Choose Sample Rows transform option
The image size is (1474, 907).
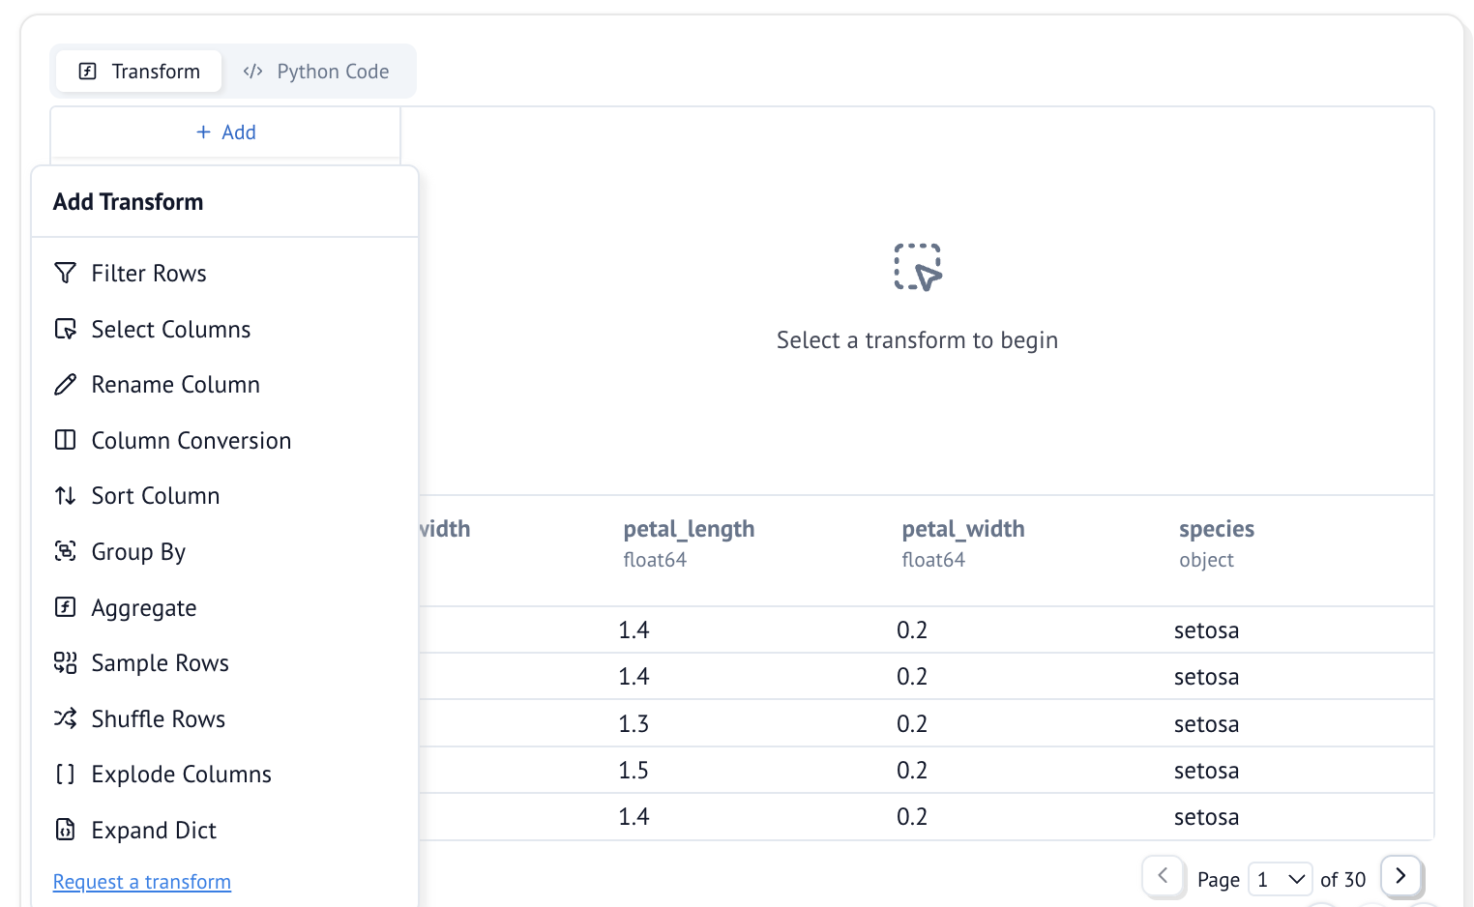(160, 663)
